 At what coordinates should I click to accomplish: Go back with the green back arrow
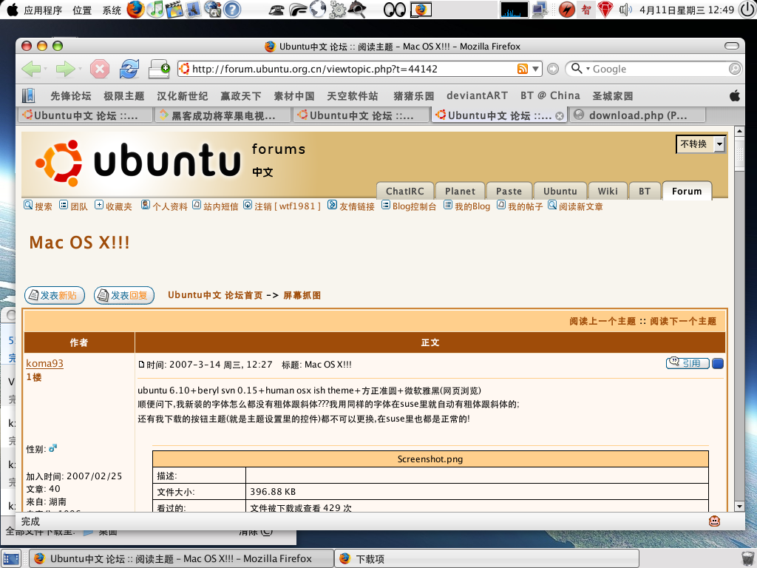31,69
